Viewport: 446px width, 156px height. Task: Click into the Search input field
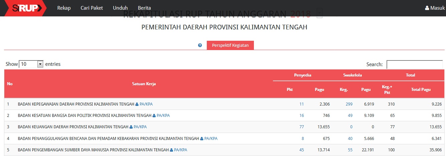click(x=414, y=64)
